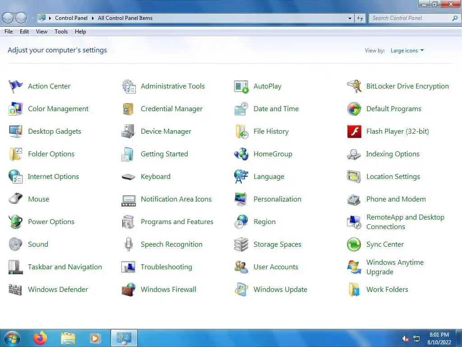Viewport: 462px width, 347px height.
Task: Click the muted volume tray icon
Action: 406,339
